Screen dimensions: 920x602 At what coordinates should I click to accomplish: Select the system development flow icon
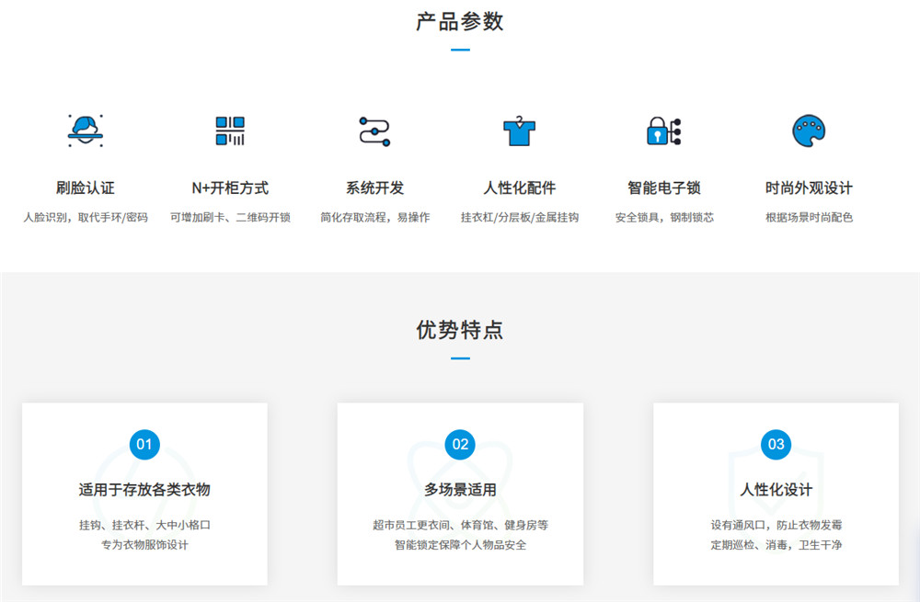click(x=374, y=131)
